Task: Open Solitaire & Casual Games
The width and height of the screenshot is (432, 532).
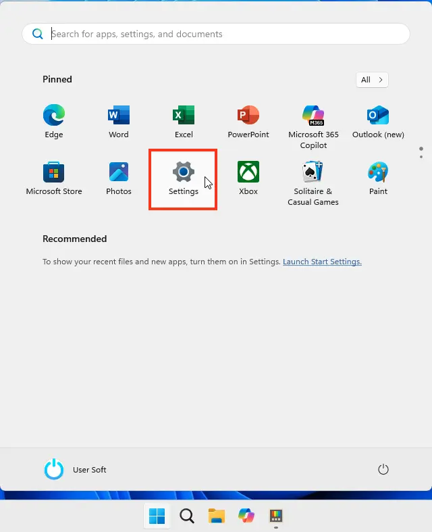Action: click(x=313, y=183)
